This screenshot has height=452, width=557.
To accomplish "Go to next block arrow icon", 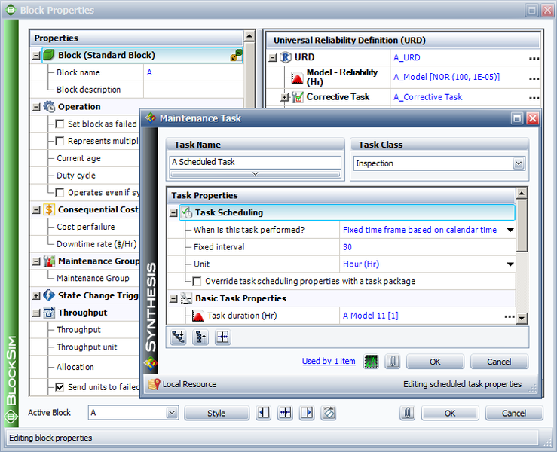I will (x=307, y=413).
